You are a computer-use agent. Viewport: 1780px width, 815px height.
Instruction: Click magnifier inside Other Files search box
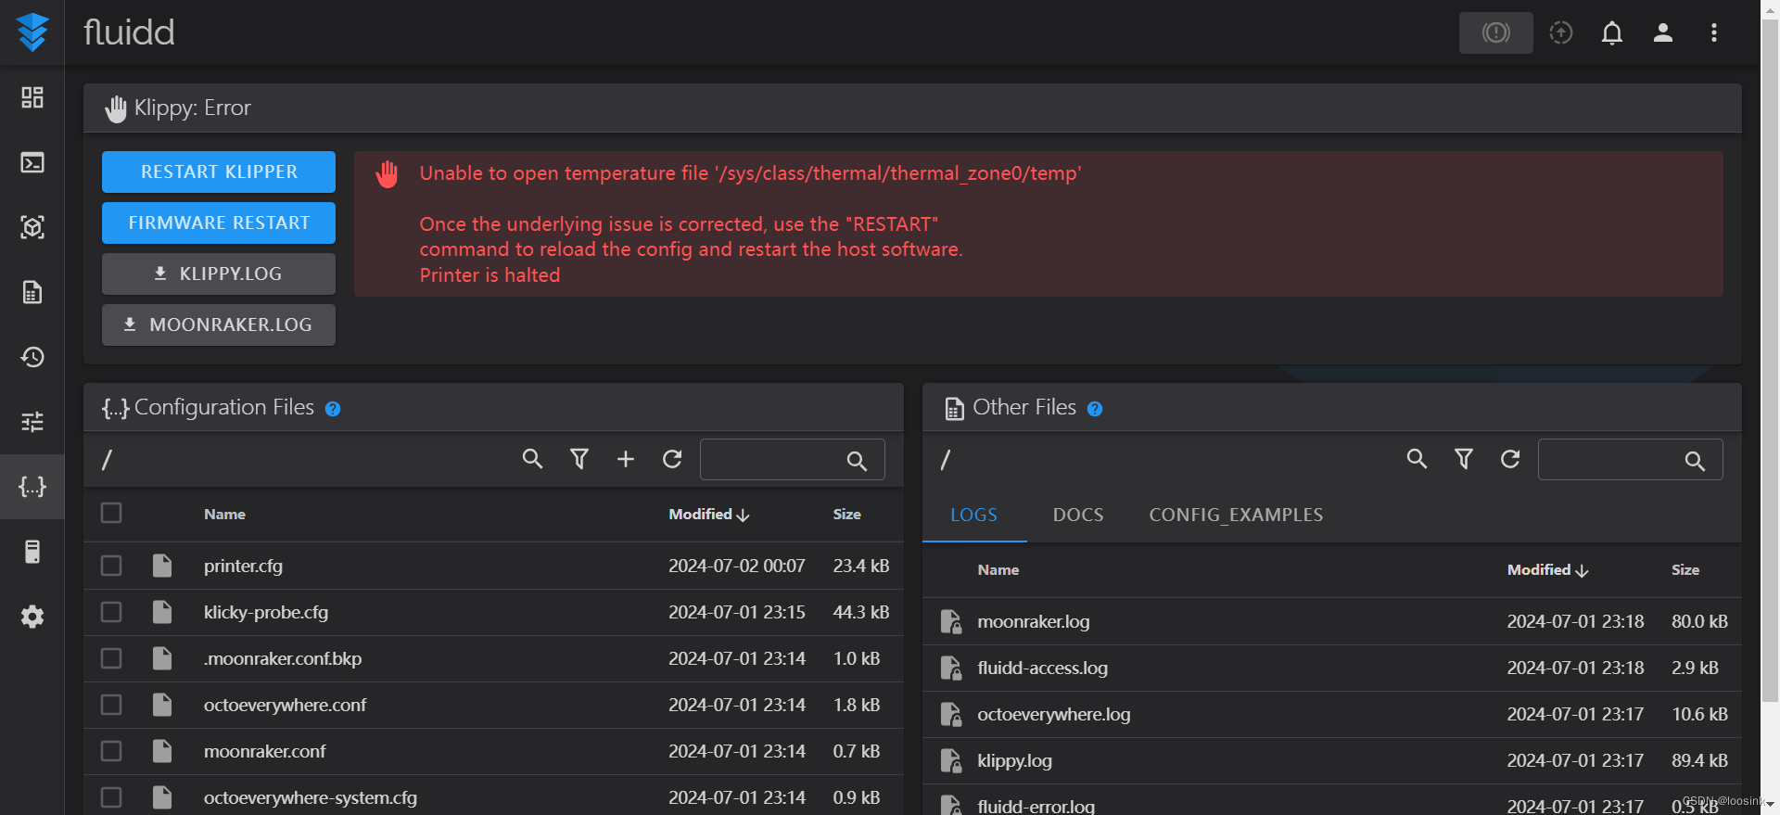coord(1695,461)
